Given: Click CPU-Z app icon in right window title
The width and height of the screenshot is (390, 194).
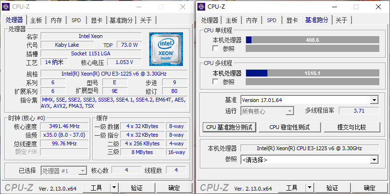Looking at the screenshot, I should [x=201, y=7].
